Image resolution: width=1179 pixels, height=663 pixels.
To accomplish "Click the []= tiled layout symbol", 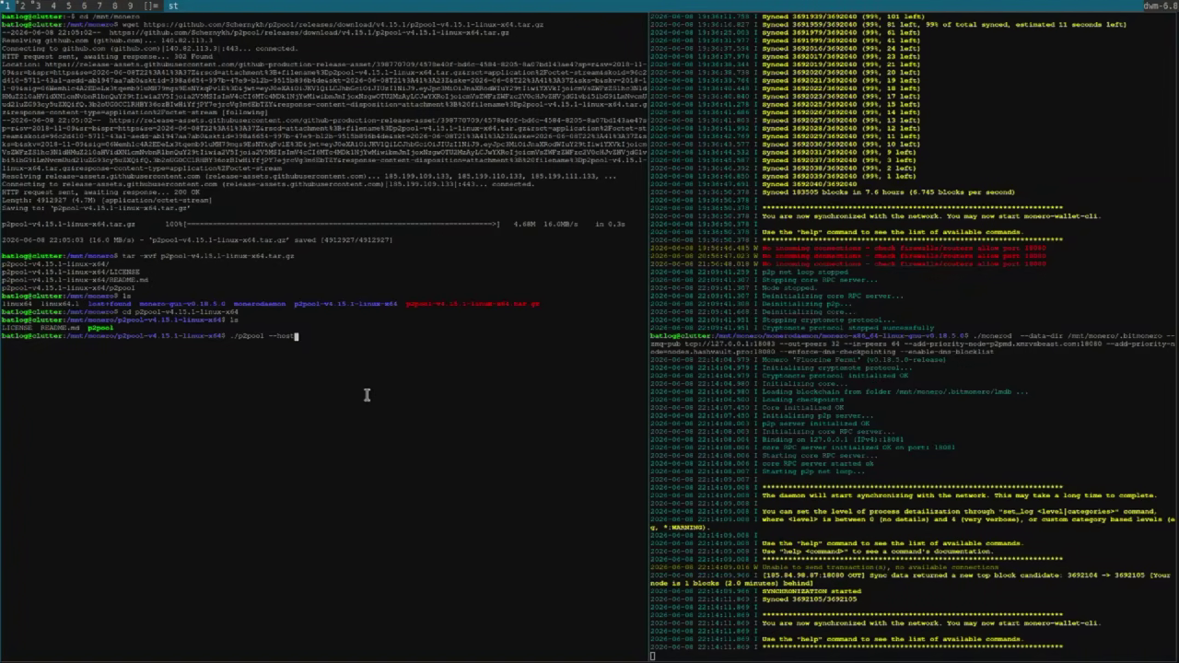I will click(149, 6).
